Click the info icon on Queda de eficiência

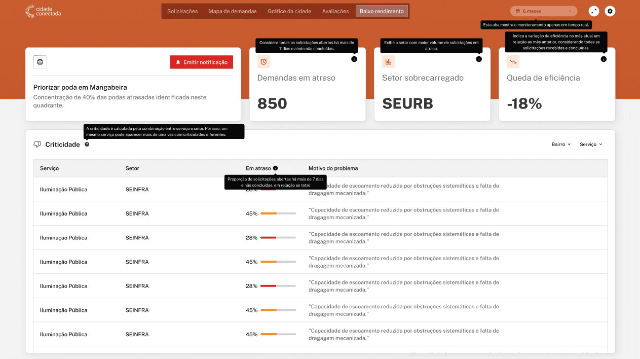604,59
